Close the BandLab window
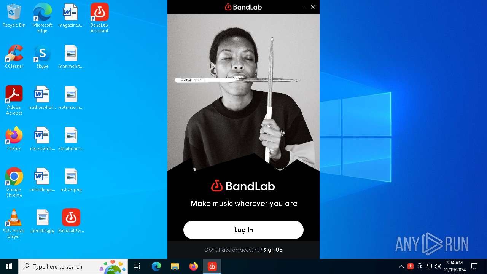 tap(313, 7)
